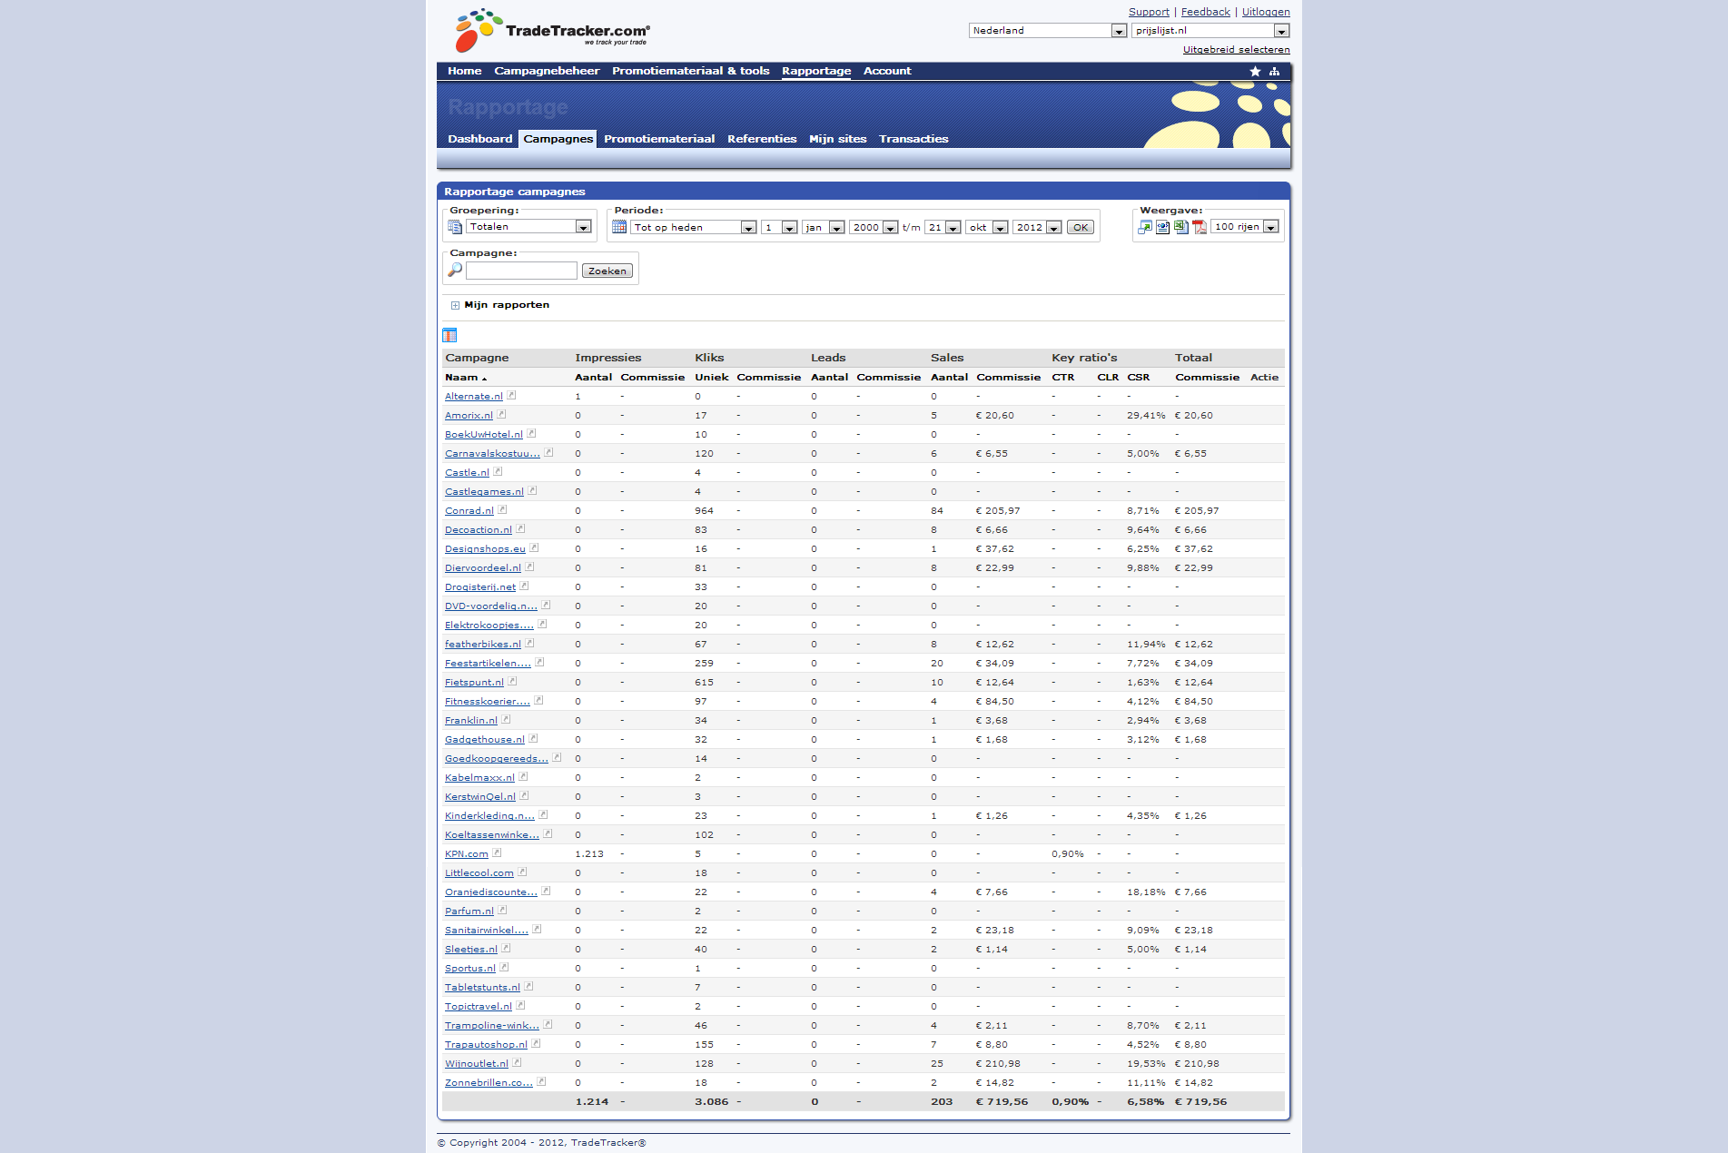Click the TradeTracker.com logo

552,31
